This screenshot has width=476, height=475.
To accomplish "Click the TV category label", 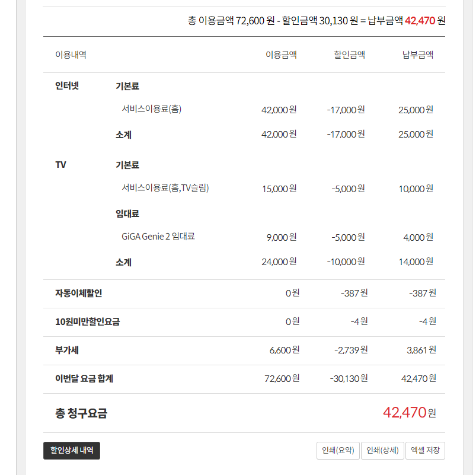I will click(x=60, y=164).
